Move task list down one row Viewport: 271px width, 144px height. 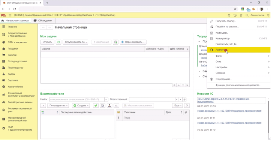click(183, 85)
